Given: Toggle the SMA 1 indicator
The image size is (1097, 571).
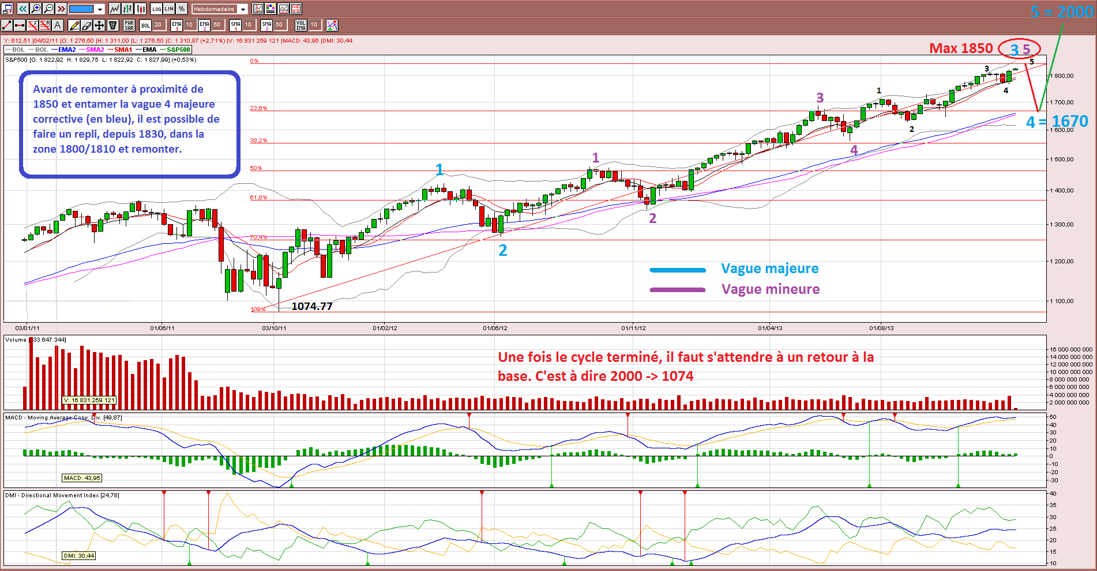Looking at the screenshot, I should click(x=235, y=25).
